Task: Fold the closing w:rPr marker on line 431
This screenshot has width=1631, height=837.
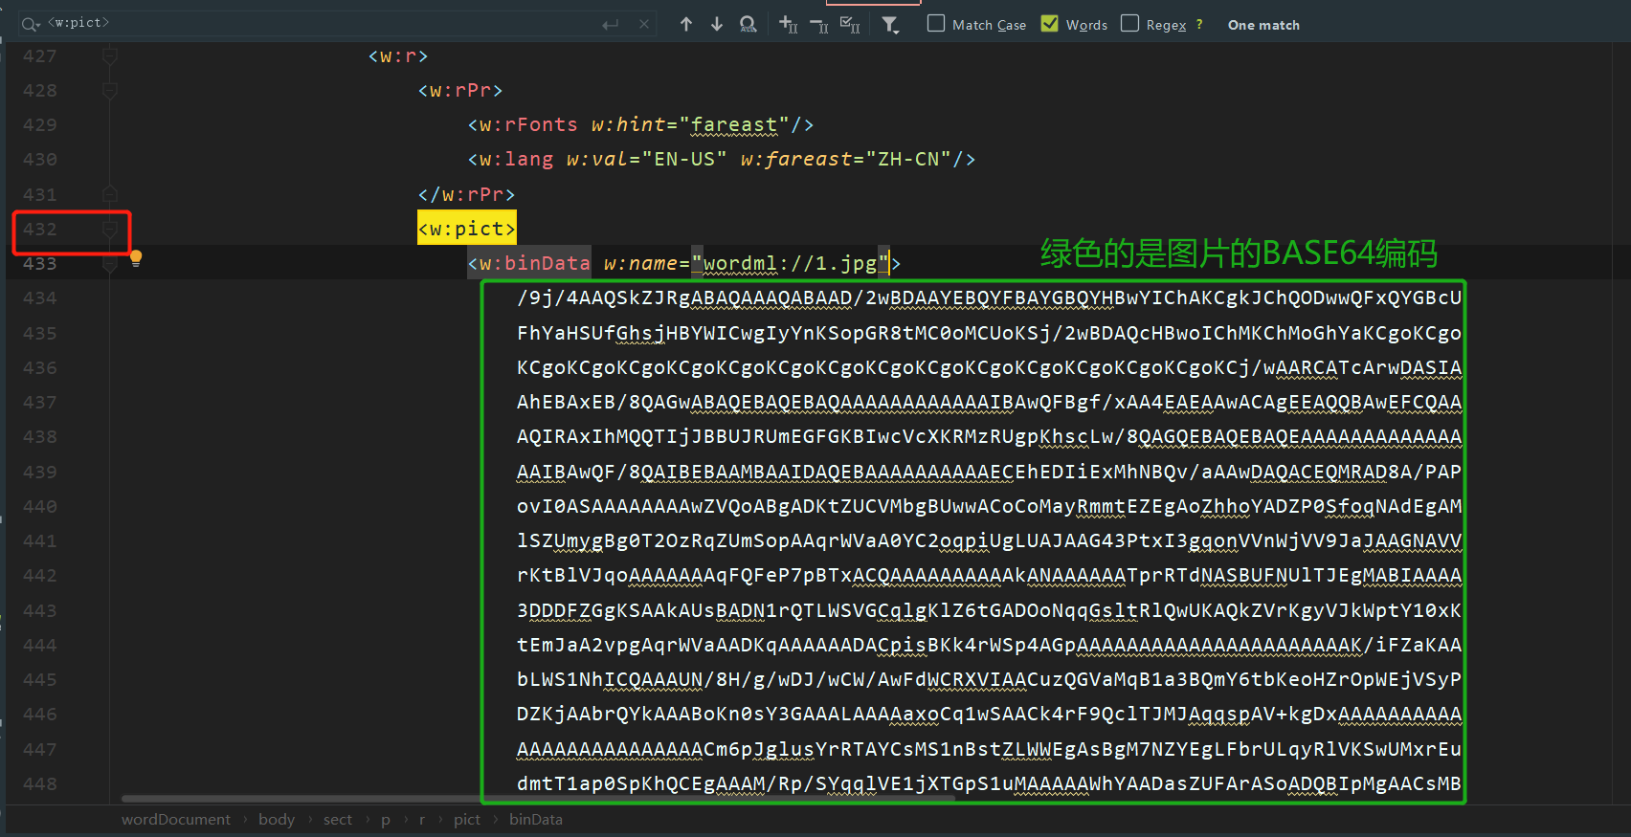Action: [110, 194]
